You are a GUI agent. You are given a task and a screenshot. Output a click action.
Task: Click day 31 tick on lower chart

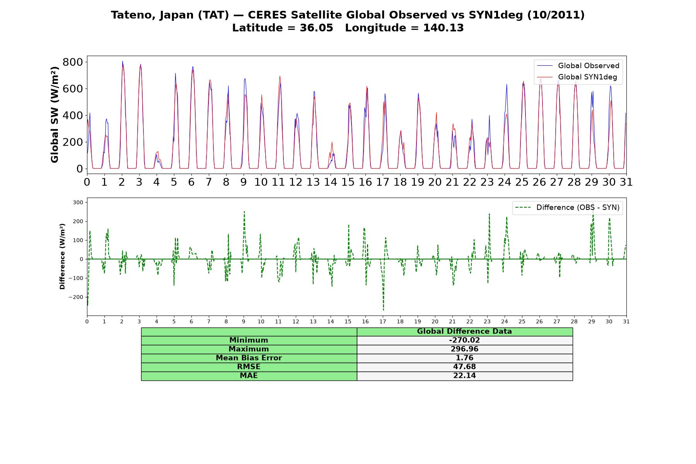pyautogui.click(x=626, y=321)
